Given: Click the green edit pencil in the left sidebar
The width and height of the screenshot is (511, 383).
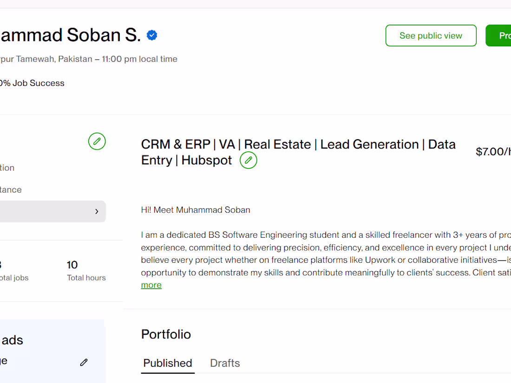Looking at the screenshot, I should [x=97, y=141].
